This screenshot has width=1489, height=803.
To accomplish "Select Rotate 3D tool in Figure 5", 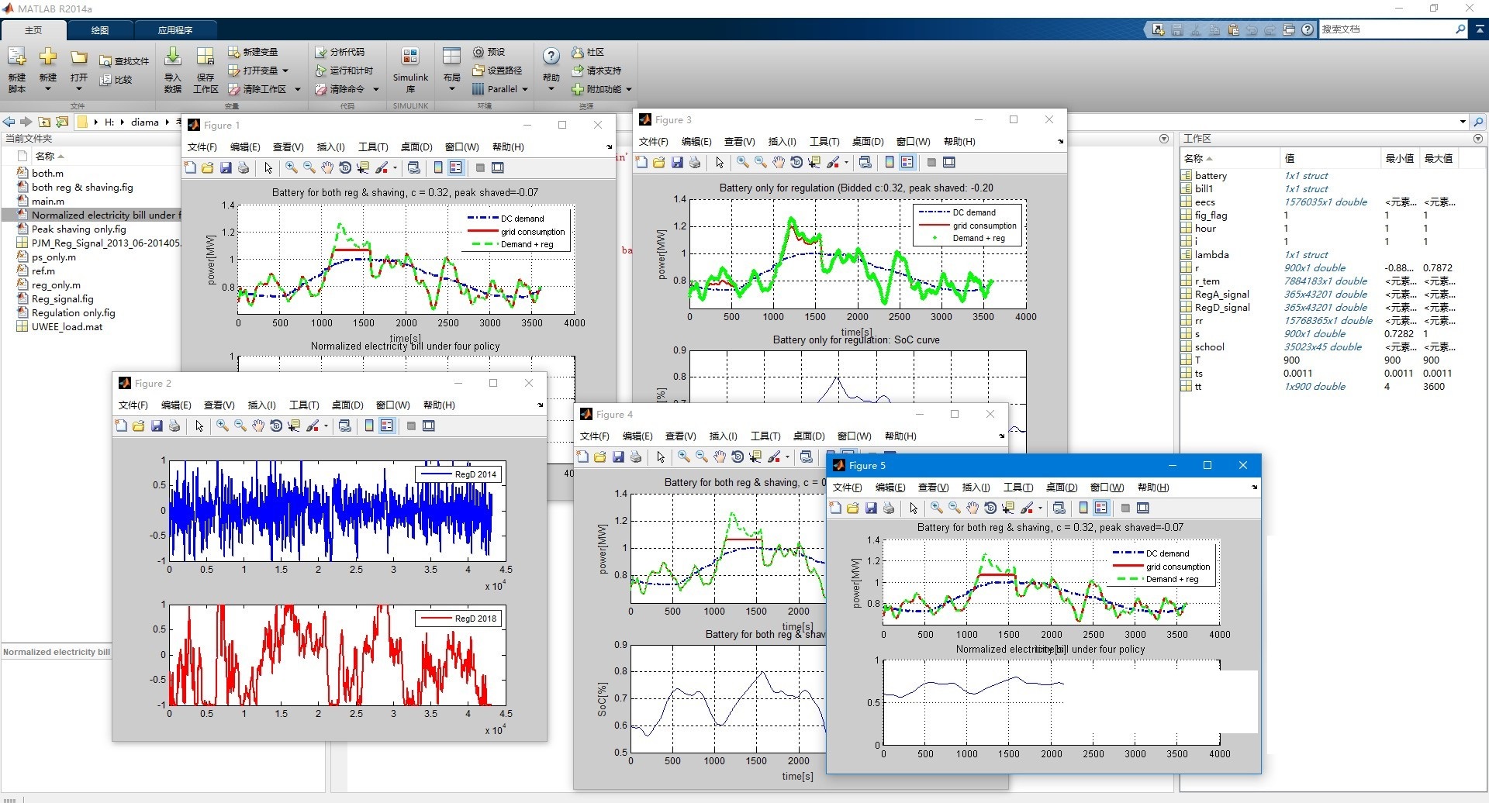I will tap(990, 508).
